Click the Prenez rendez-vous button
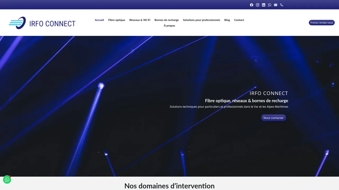This screenshot has width=339, height=190. (x=322, y=23)
